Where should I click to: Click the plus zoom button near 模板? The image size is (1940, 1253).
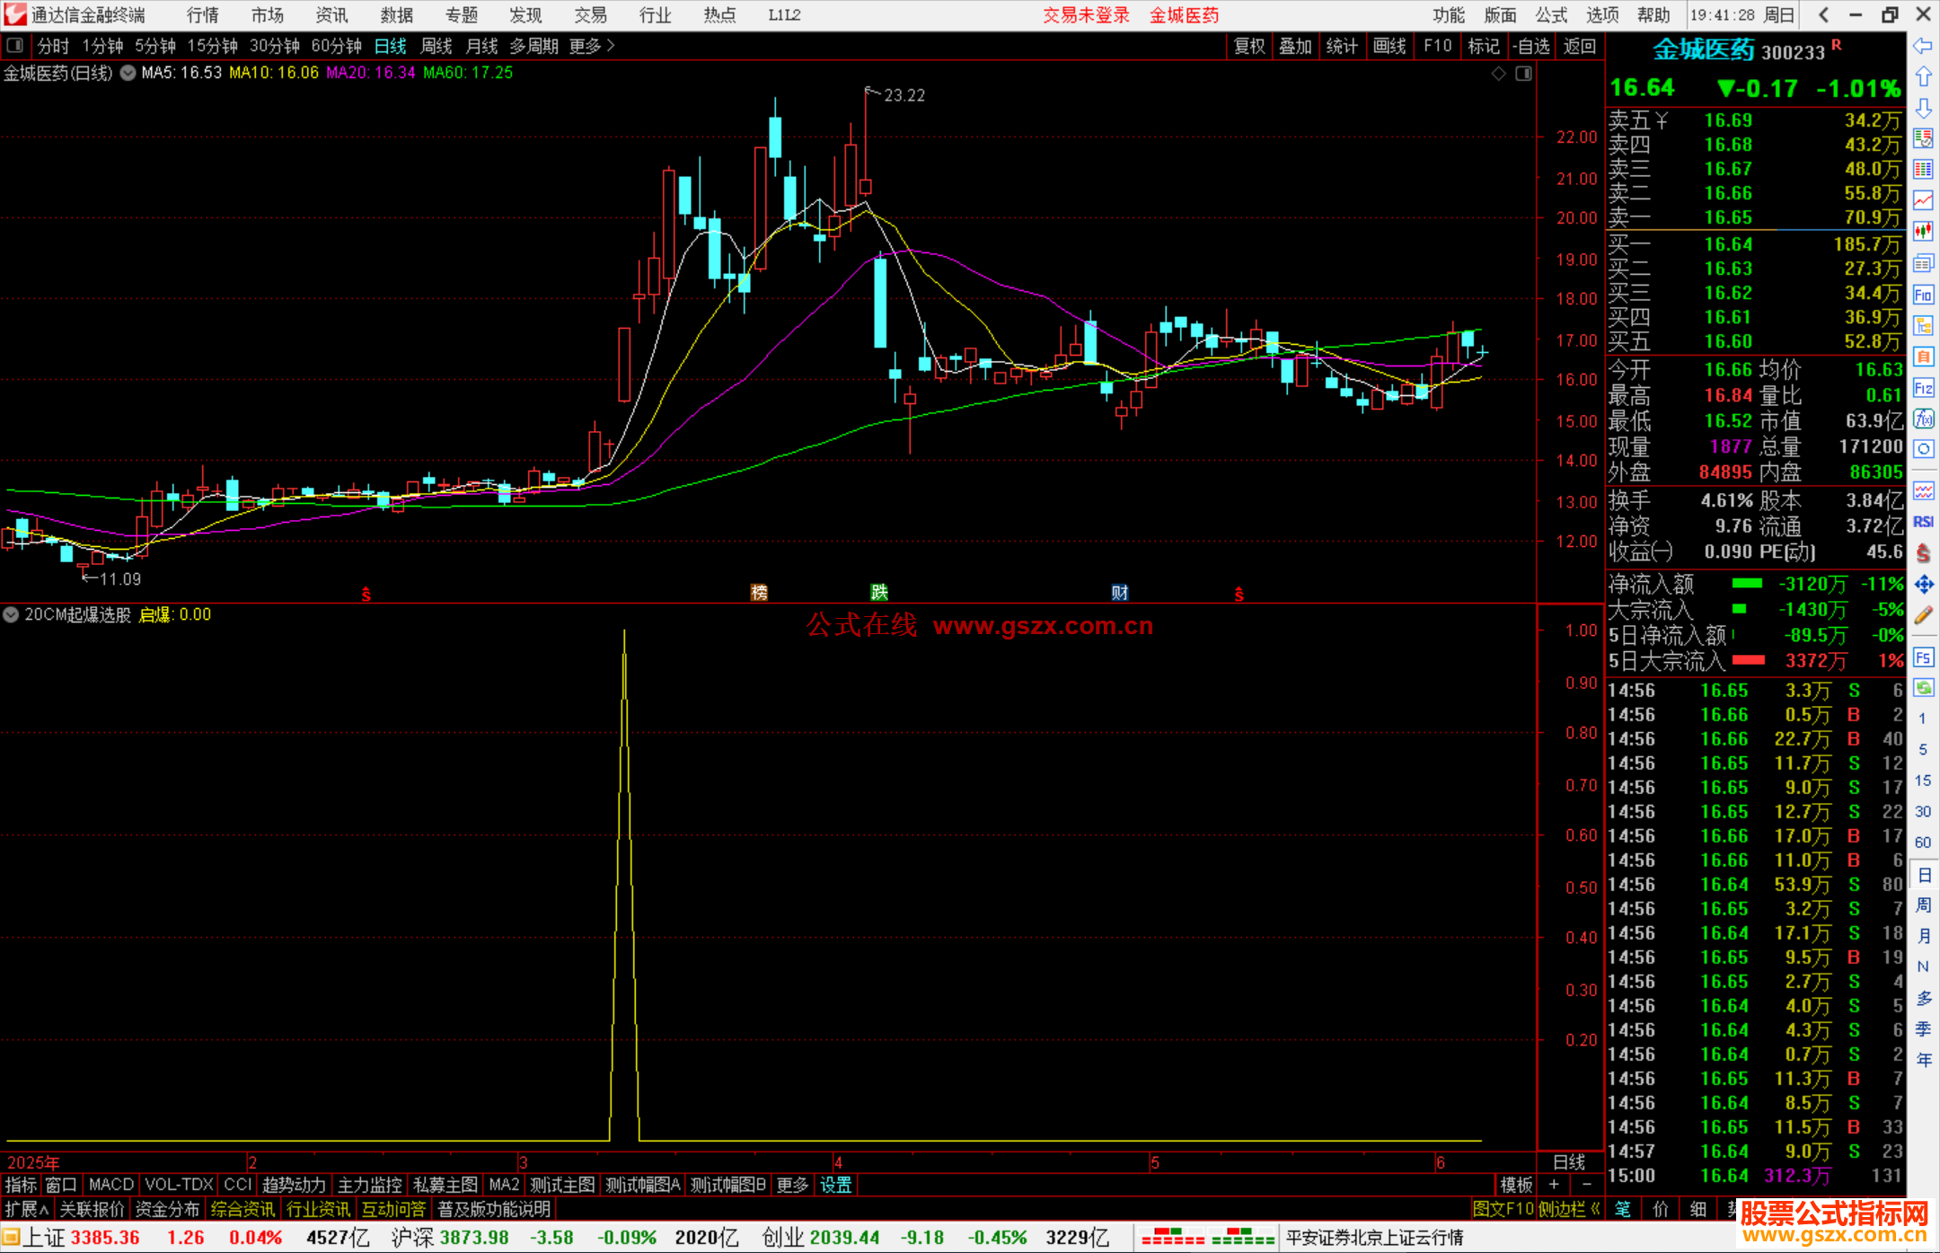[x=1554, y=1185]
